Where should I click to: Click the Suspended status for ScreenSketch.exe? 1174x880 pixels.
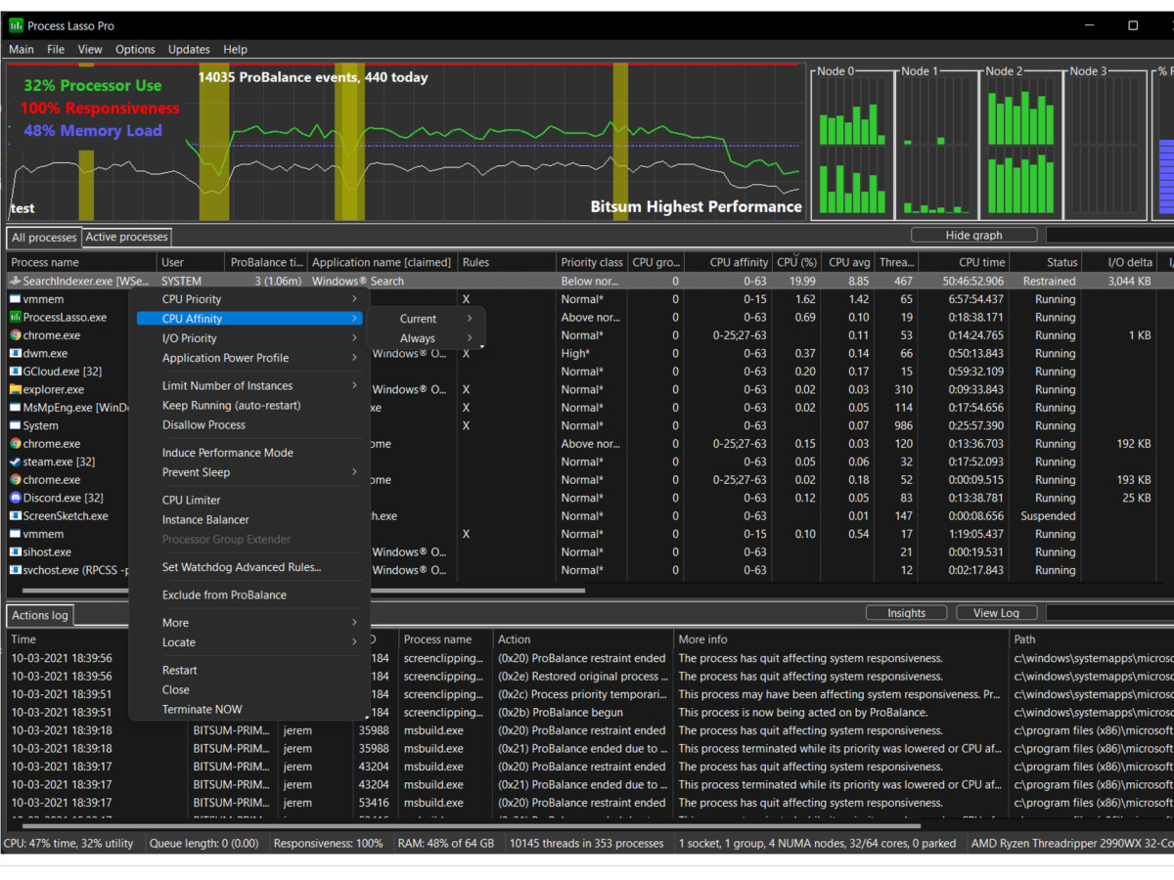[x=1048, y=516]
